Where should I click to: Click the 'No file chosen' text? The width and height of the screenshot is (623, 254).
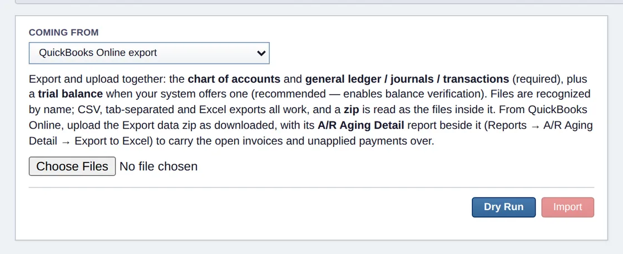(159, 166)
